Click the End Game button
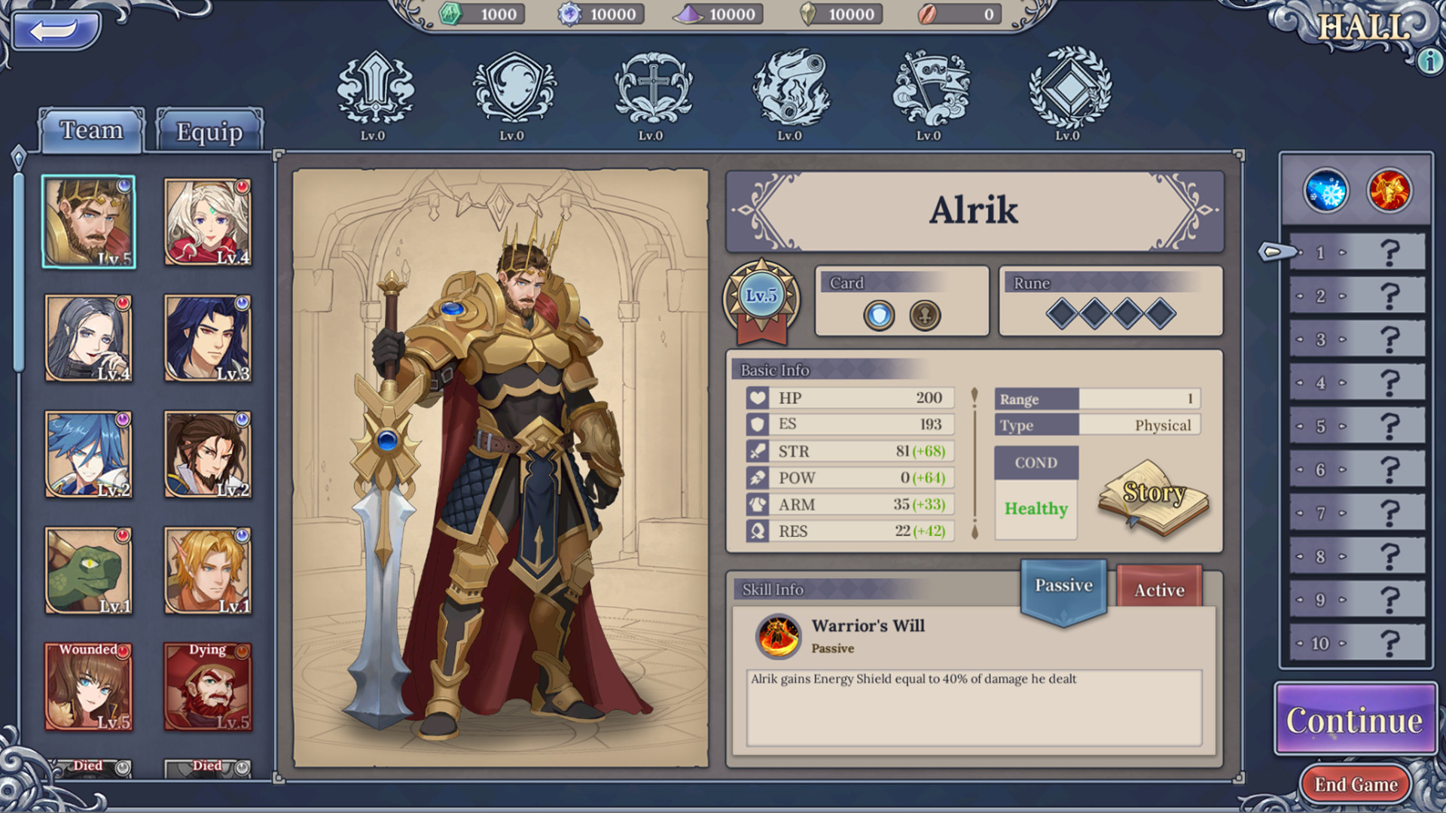 coord(1356,784)
